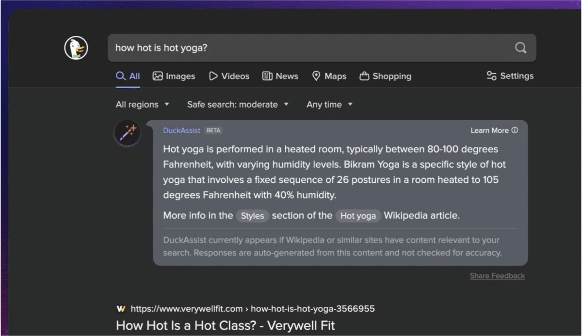
Task: Click the DuckAssist magic wand icon
Action: 128,132
